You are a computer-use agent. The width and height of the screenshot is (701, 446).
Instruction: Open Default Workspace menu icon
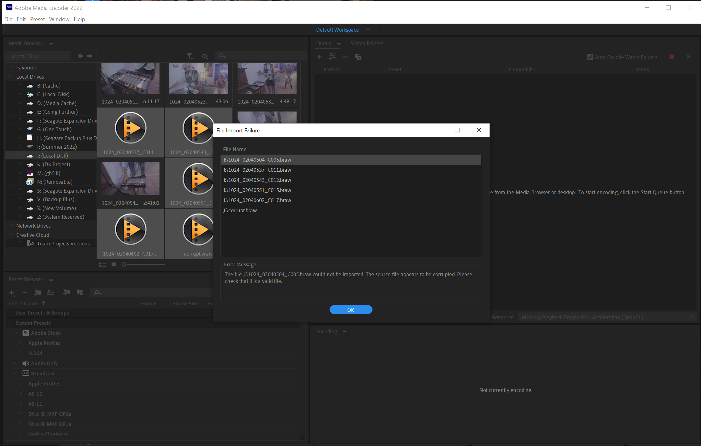point(368,30)
